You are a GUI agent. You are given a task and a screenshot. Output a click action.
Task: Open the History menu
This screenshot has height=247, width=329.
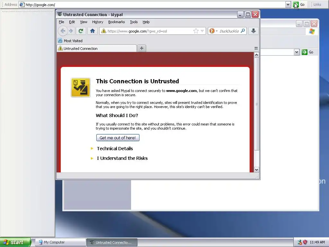click(98, 22)
